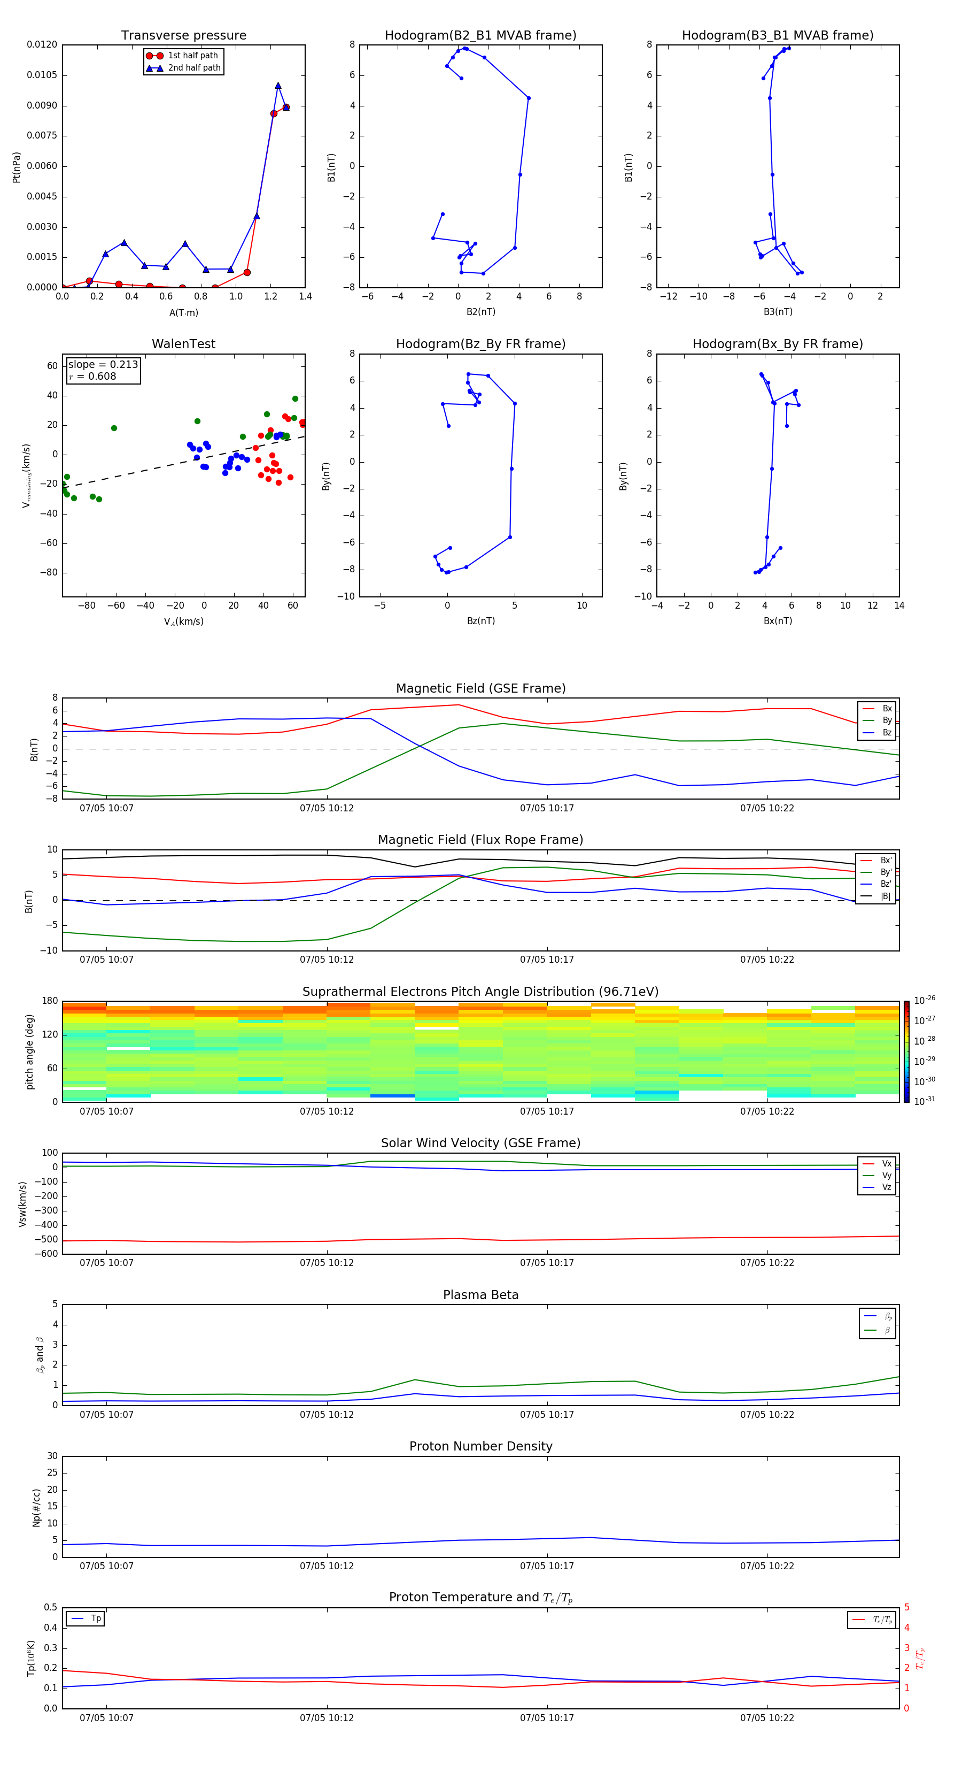Click '07/05 10:17' tick under solar wind plot
962x1765 pixels.
pos(546,1263)
